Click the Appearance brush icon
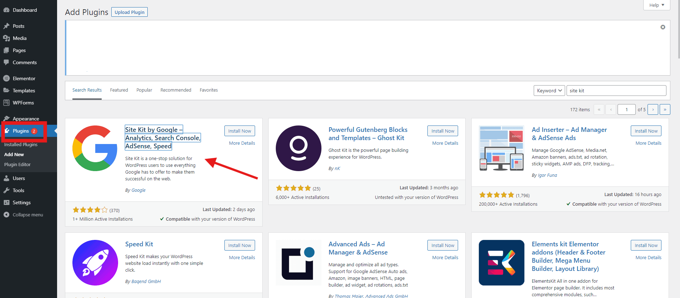This screenshot has height=298, width=680. [6, 119]
